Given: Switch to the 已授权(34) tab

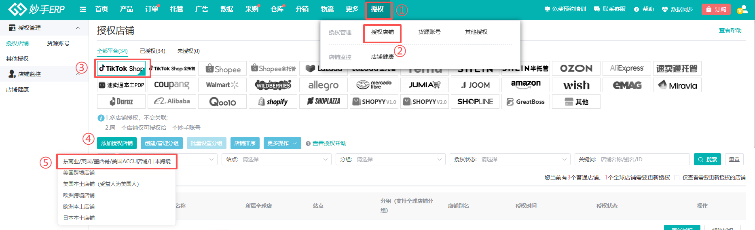Looking at the screenshot, I should (152, 51).
